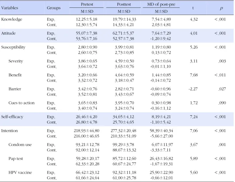This screenshot has height=182, width=235.
Task: Click pretest value 3.65±0.83
Action: (88, 103)
